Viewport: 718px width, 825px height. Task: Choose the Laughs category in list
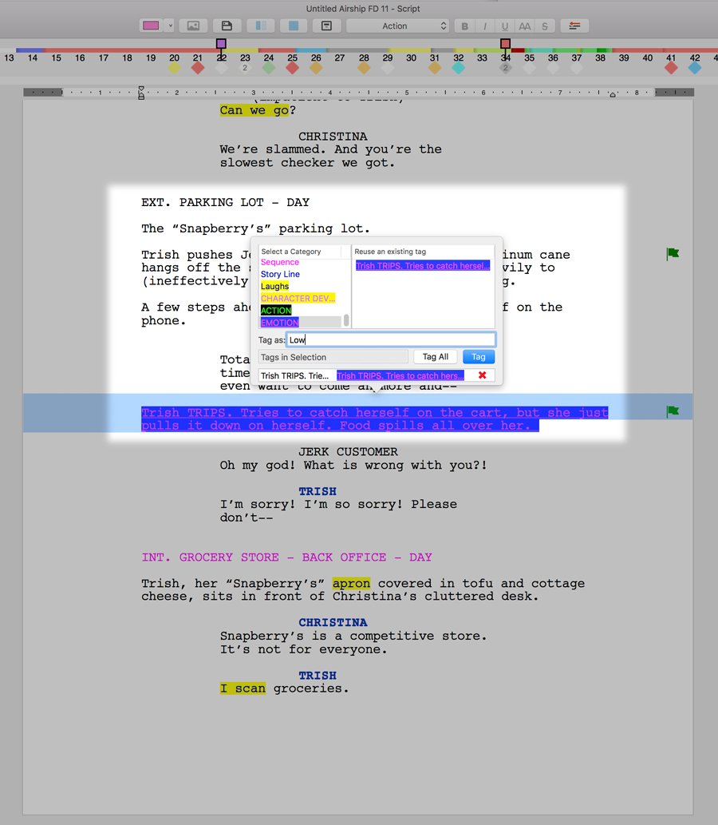274,286
